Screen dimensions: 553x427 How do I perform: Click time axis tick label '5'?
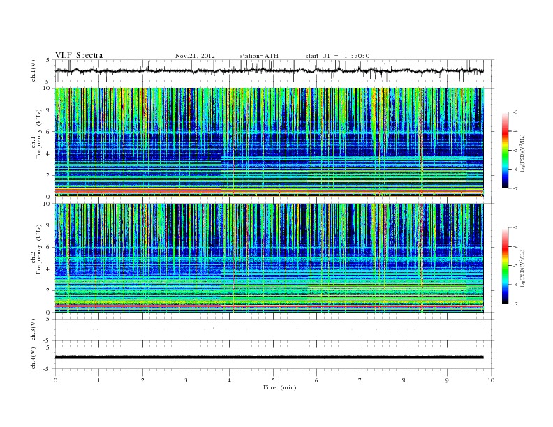pos(273,380)
